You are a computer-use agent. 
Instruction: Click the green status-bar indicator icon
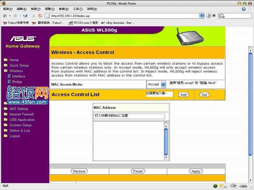[215, 186]
